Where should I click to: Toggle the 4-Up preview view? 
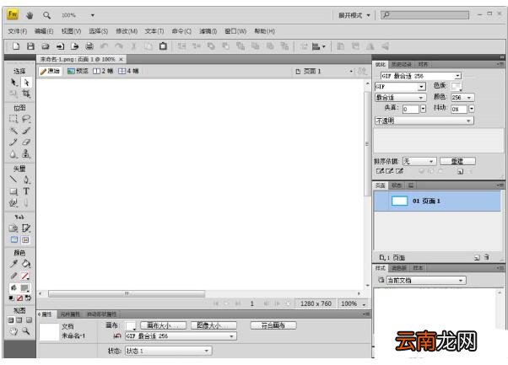pos(128,71)
